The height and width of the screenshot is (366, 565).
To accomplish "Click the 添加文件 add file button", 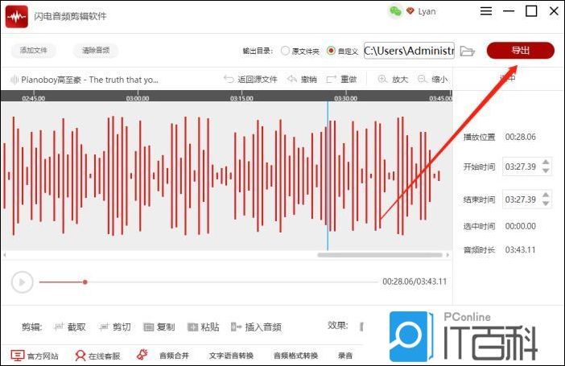I will (x=34, y=51).
